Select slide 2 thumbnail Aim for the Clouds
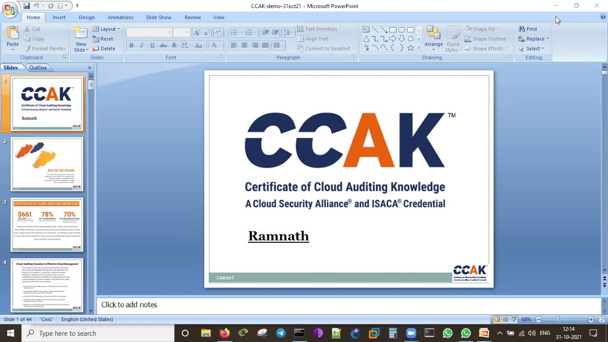The height and width of the screenshot is (342, 608). [47, 164]
